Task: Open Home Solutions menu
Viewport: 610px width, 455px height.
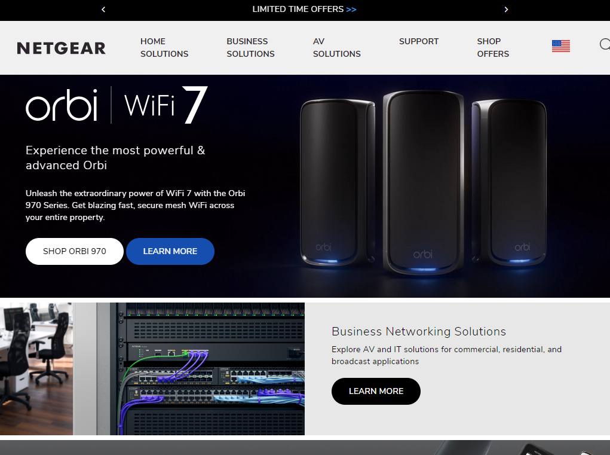Action: click(164, 47)
